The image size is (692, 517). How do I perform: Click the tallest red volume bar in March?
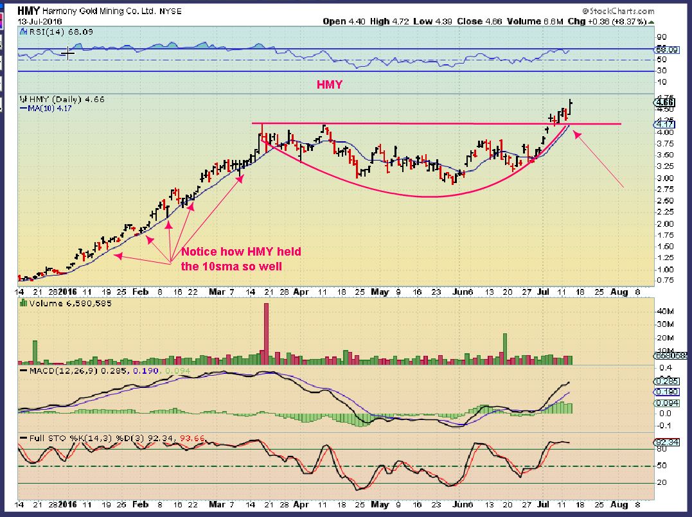(266, 333)
